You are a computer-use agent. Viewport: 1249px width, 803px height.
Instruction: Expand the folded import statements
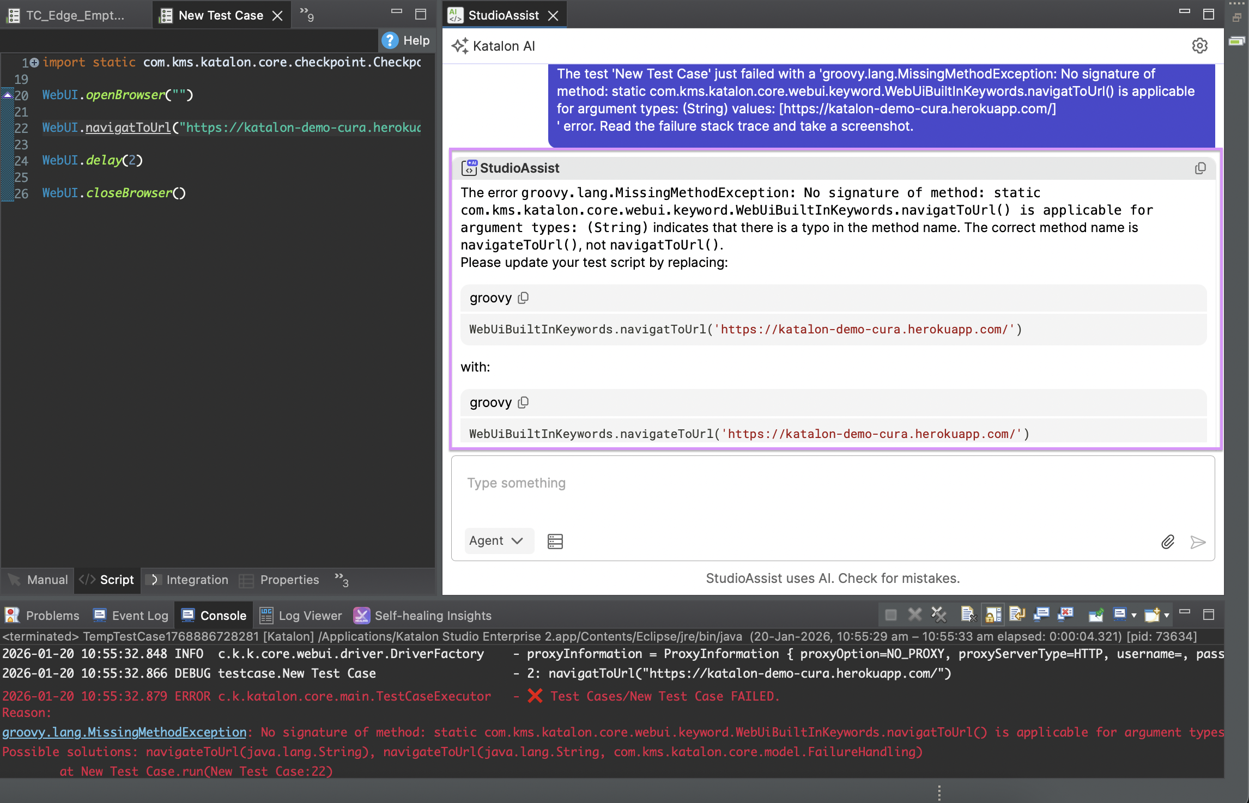34,63
